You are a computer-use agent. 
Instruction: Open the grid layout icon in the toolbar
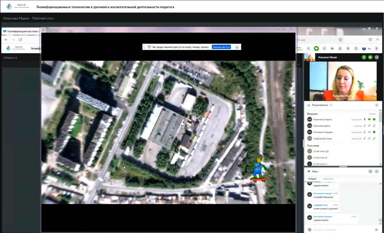point(309,49)
